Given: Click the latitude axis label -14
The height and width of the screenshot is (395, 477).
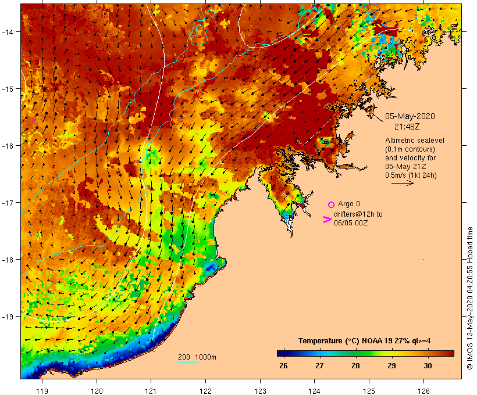Looking at the screenshot, I should 7,31.
